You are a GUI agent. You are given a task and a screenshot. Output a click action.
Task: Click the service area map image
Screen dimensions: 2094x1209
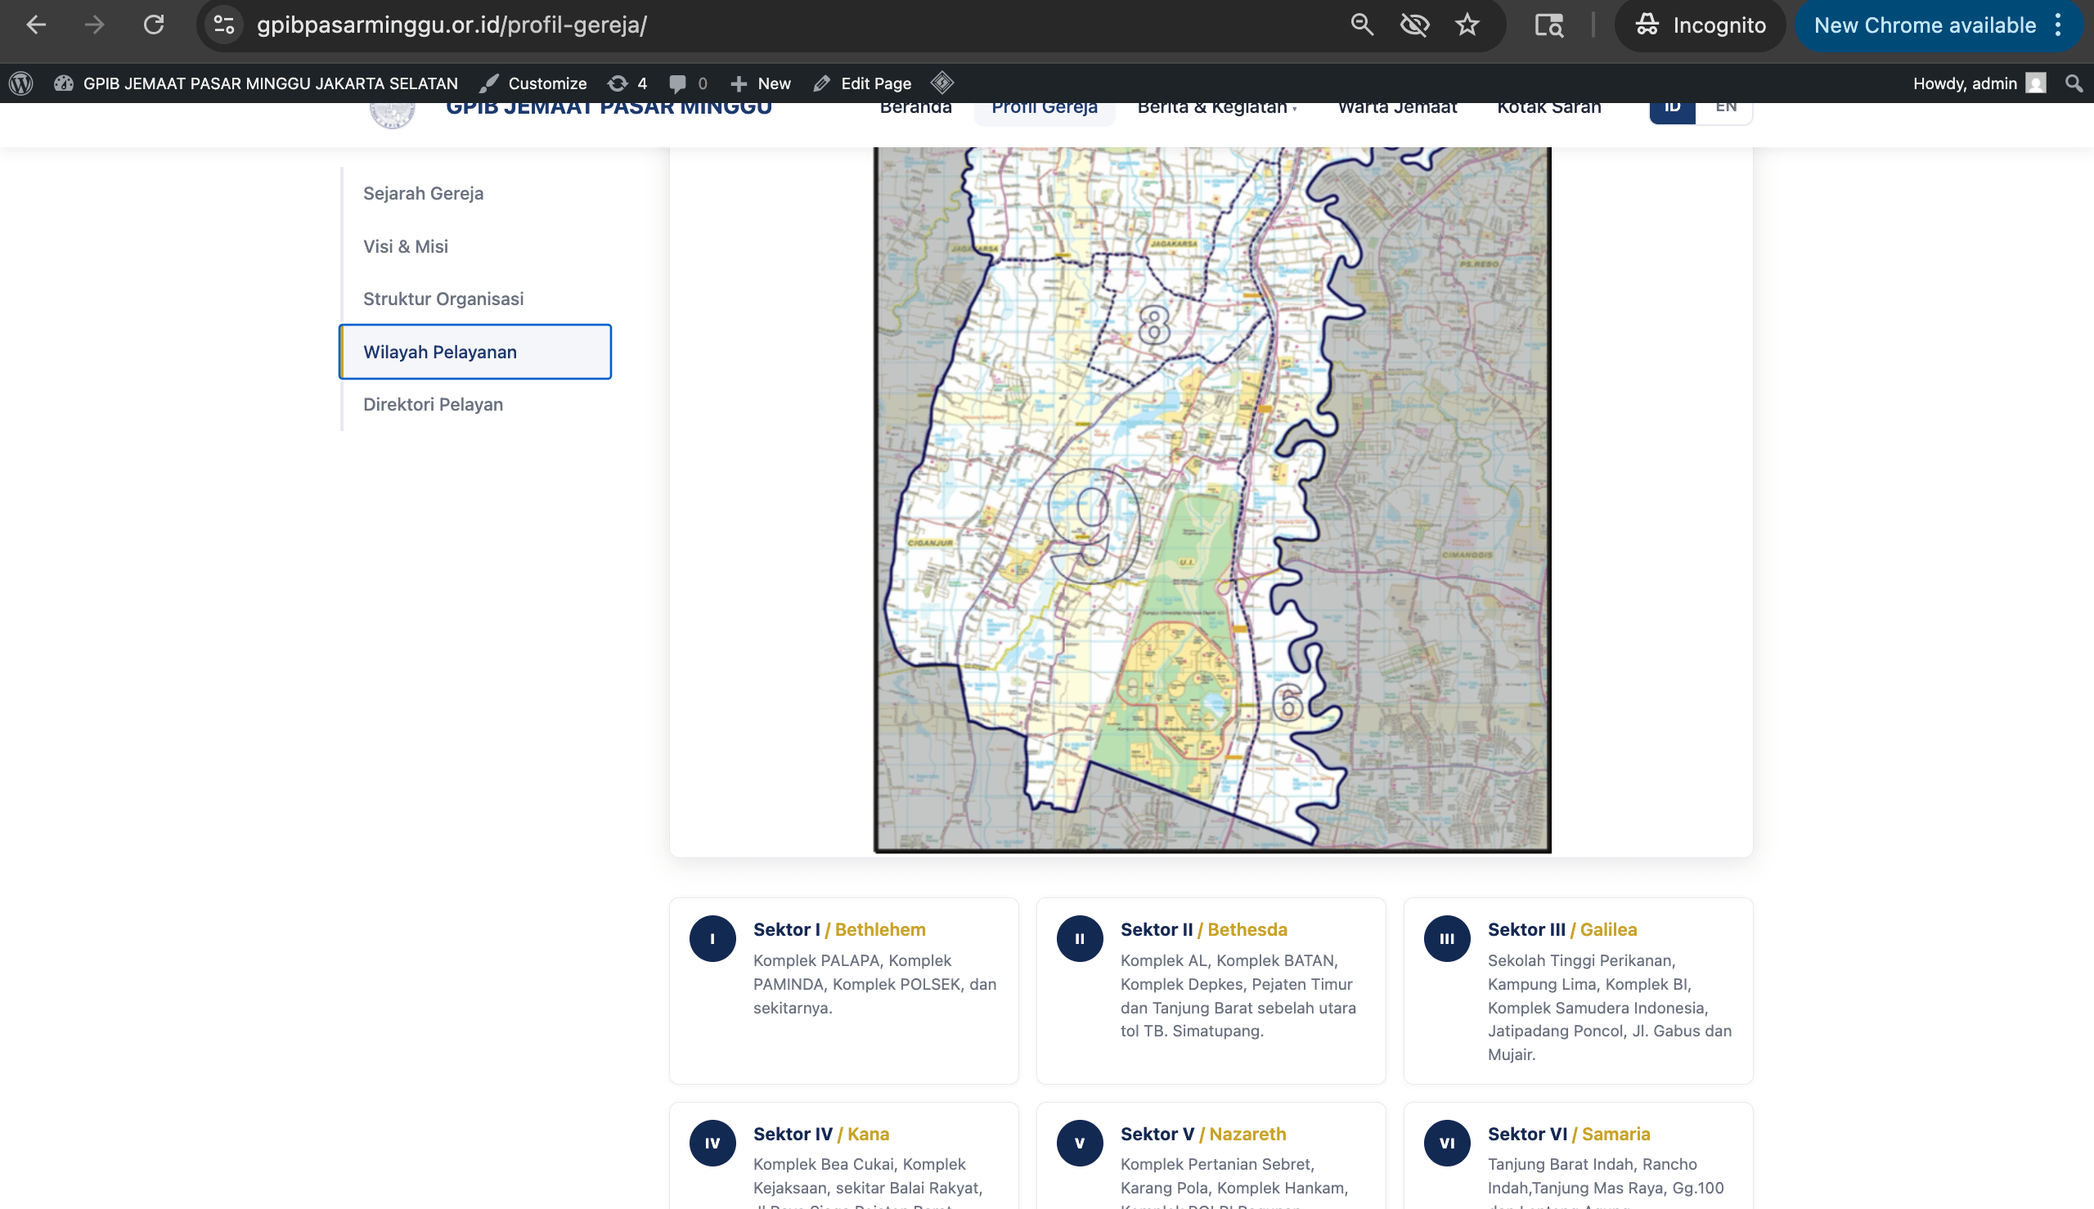click(1211, 500)
